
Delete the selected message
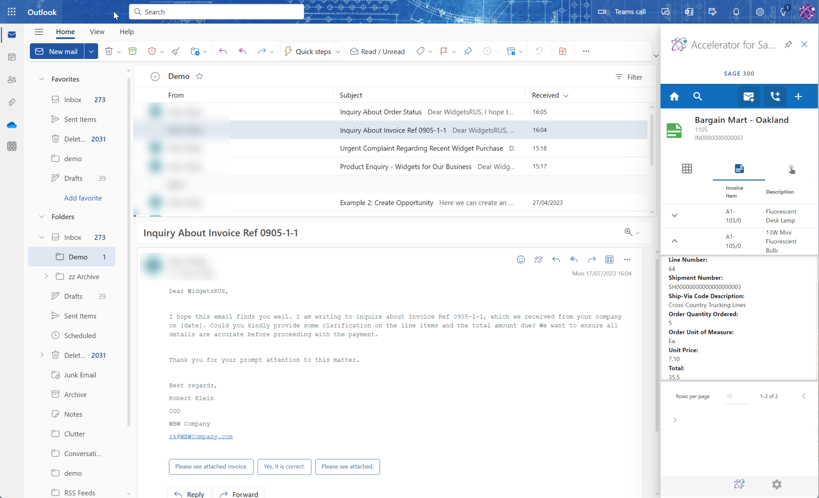[x=108, y=51]
